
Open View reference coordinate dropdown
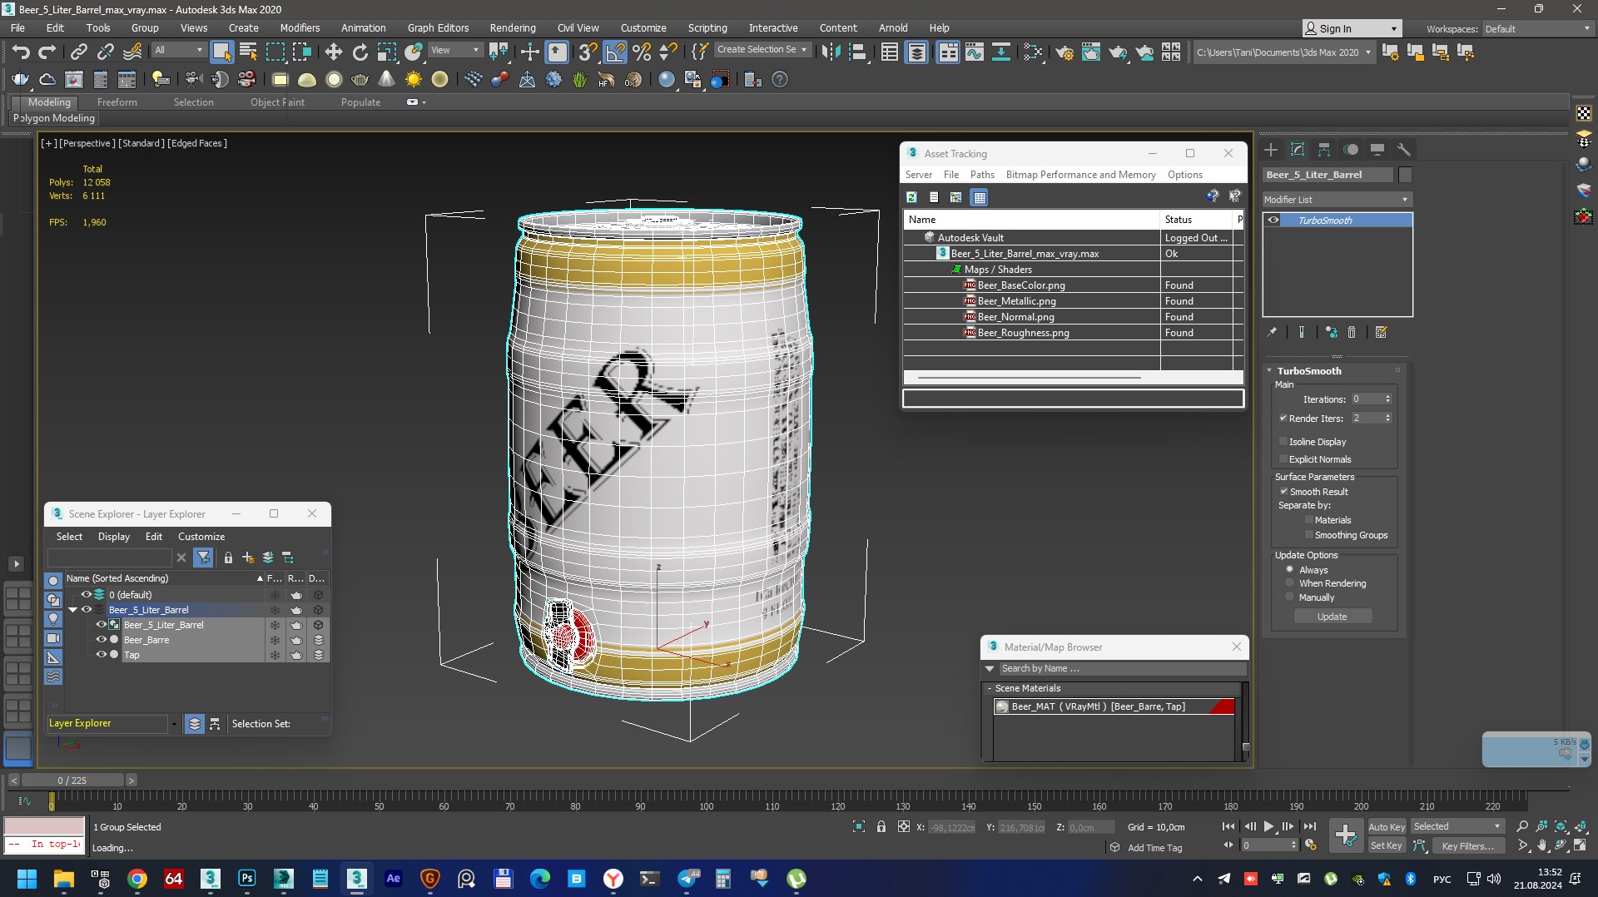pyautogui.click(x=454, y=50)
